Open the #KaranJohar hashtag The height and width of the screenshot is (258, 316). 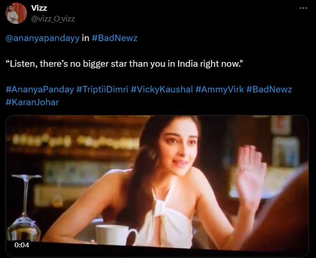32,102
